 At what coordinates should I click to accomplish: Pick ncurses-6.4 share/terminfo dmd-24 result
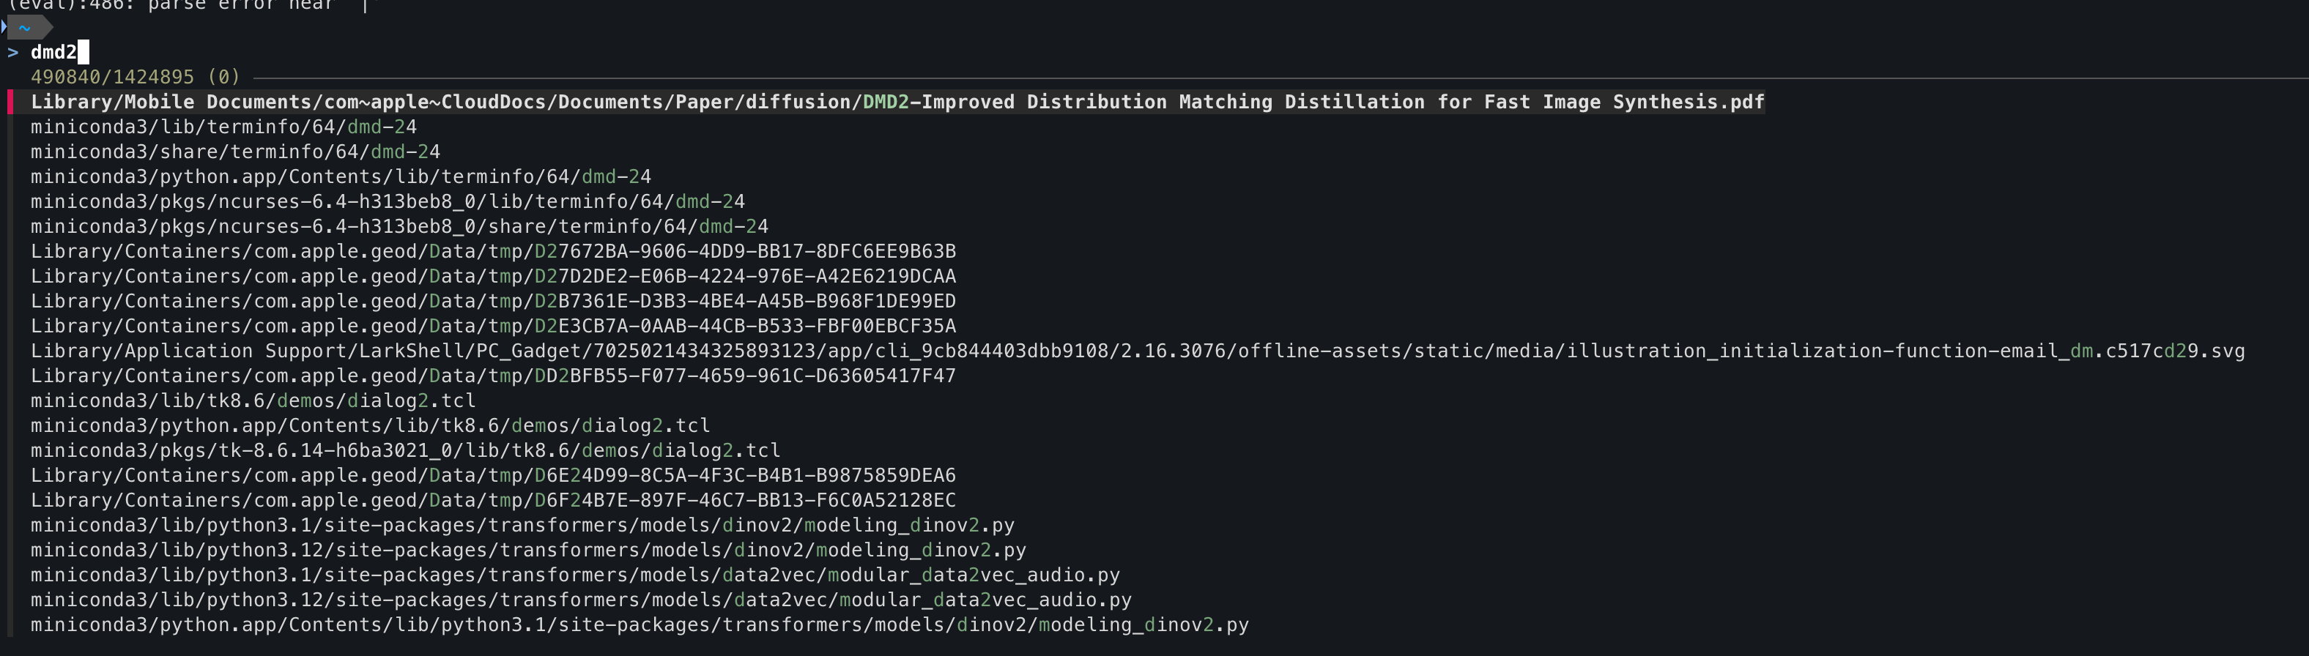pos(399,227)
